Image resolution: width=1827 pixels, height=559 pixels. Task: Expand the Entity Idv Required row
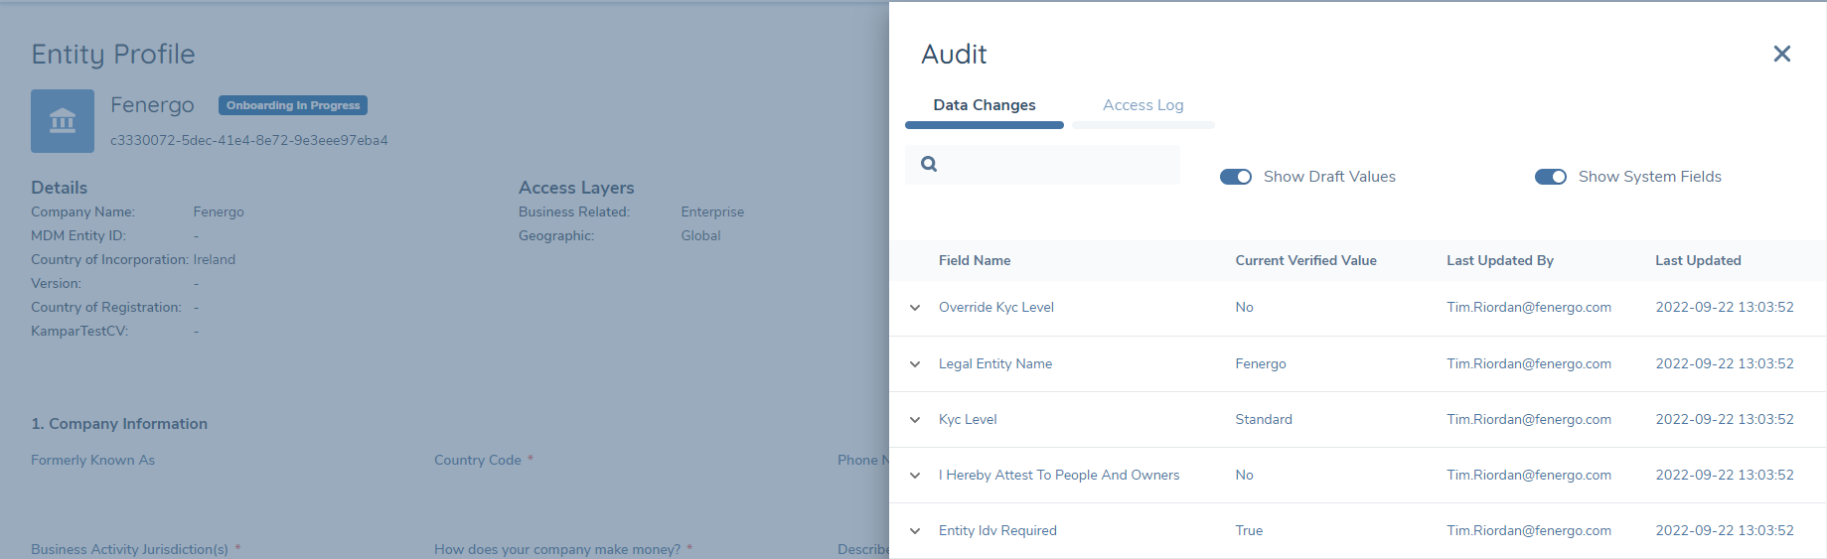(915, 531)
